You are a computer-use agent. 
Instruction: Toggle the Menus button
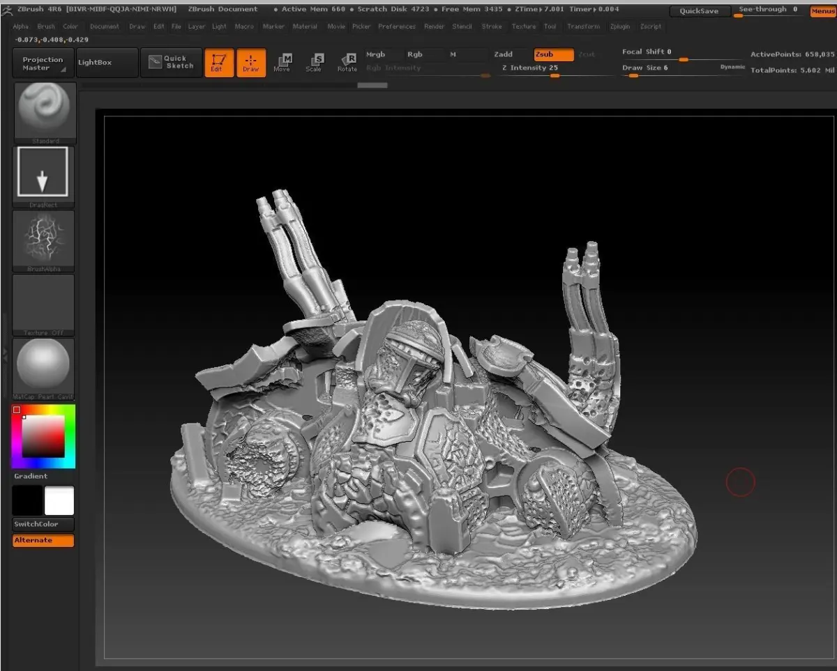[822, 12]
